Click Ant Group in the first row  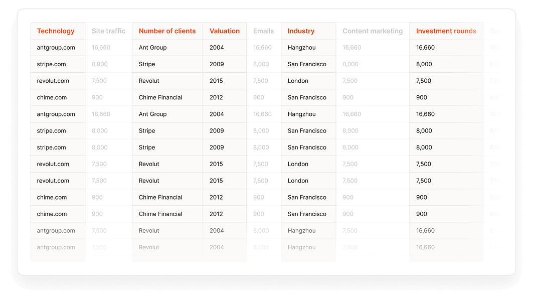point(152,48)
